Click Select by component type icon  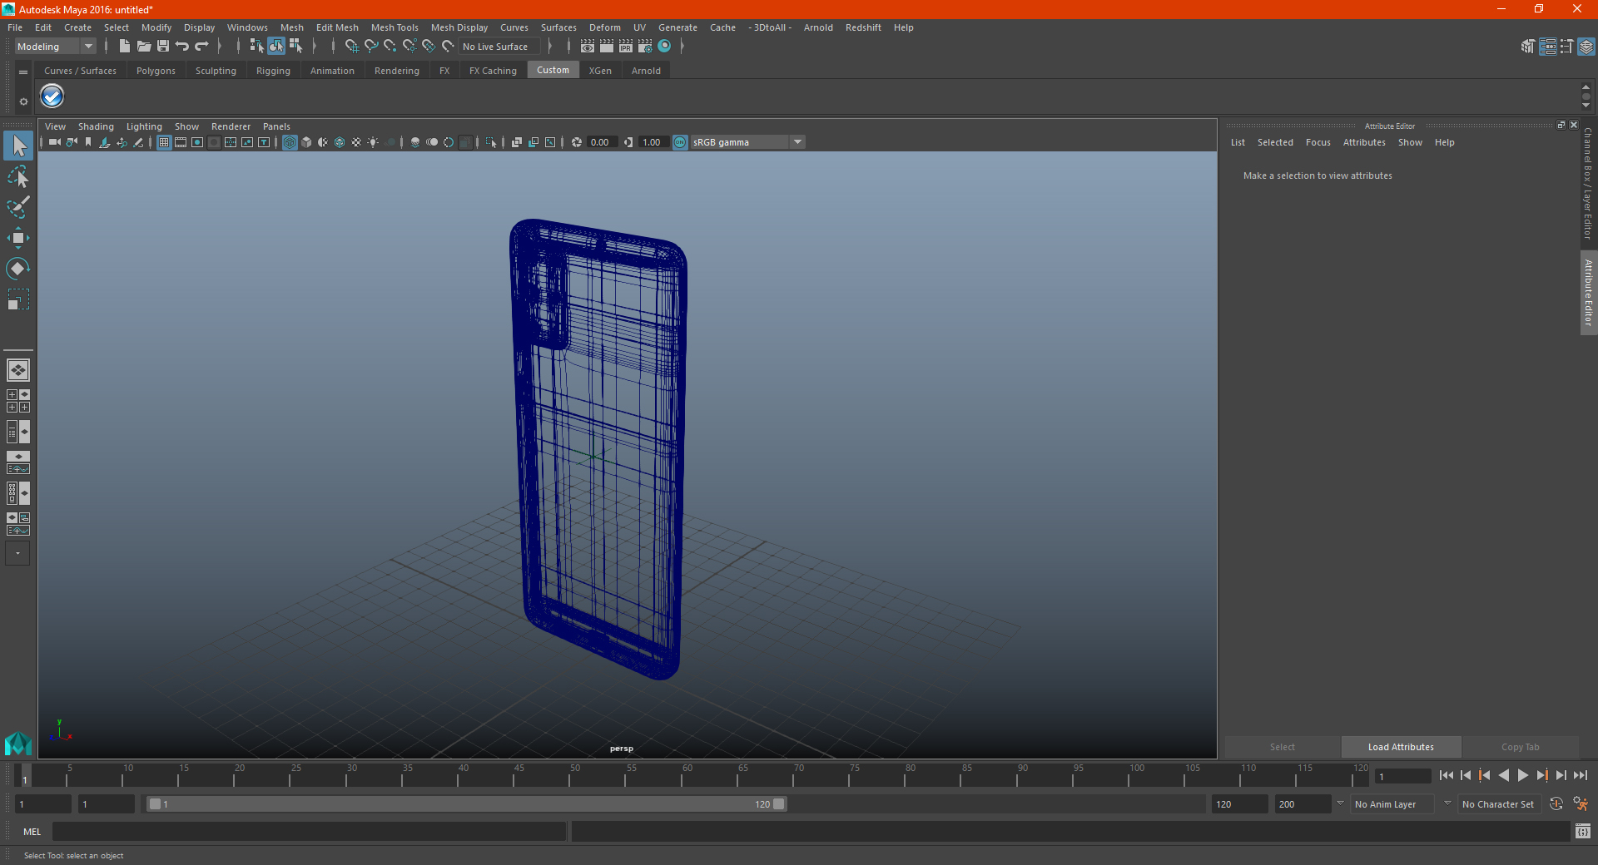pos(295,47)
